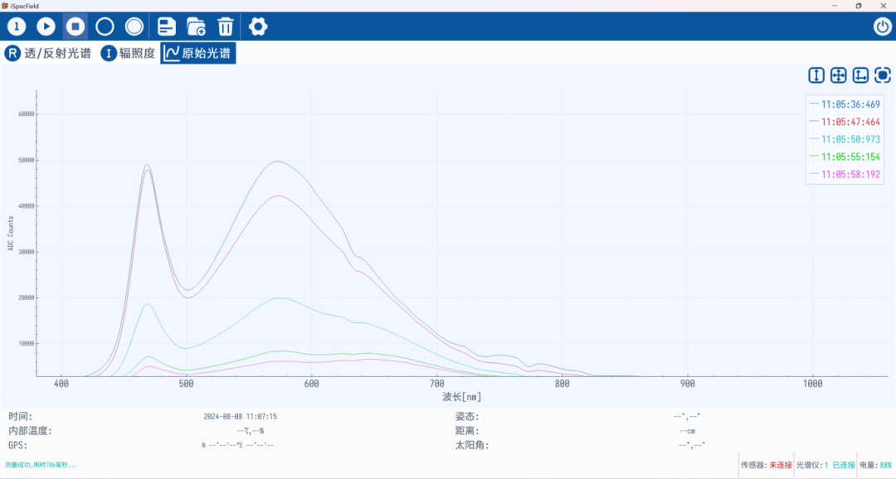Click the vertical-axis scale icon above chart

[816, 75]
